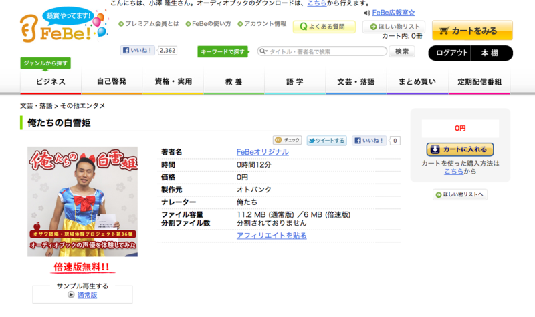Click その他エンタメ in breadcrumb

(x=82, y=106)
